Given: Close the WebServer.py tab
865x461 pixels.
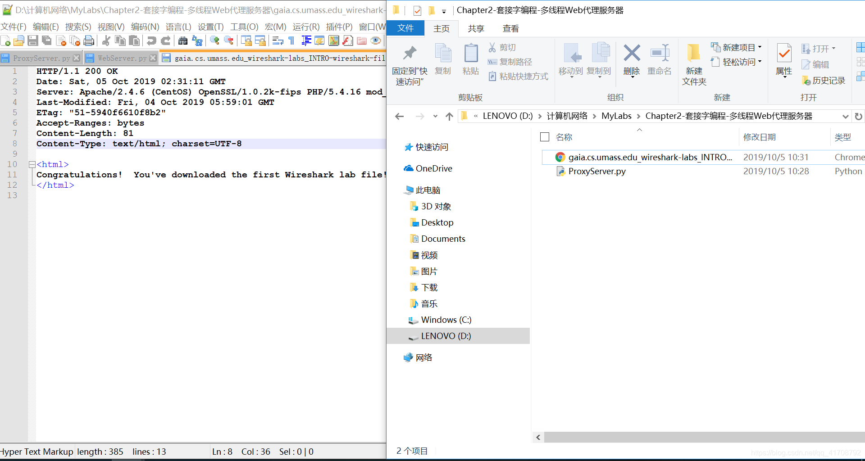Looking at the screenshot, I should pos(153,58).
